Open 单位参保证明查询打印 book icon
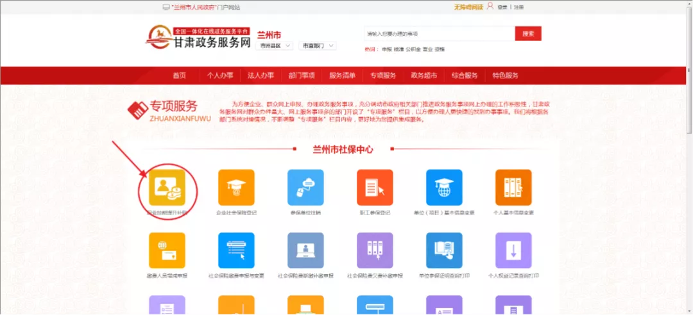This screenshot has height=315, width=693. (x=444, y=250)
